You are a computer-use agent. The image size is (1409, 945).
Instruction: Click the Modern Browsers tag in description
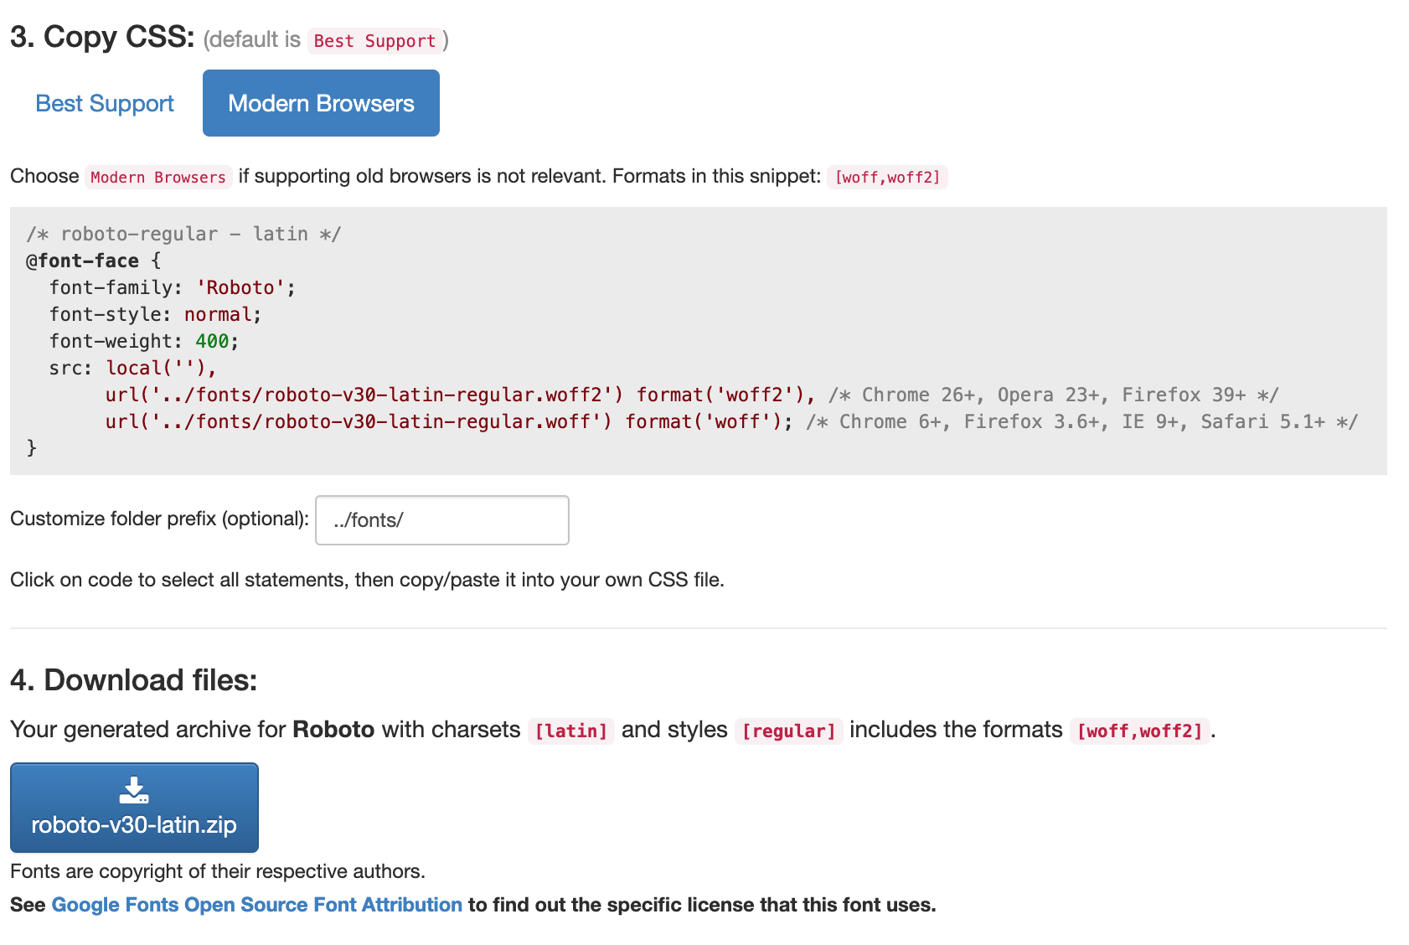point(158,177)
